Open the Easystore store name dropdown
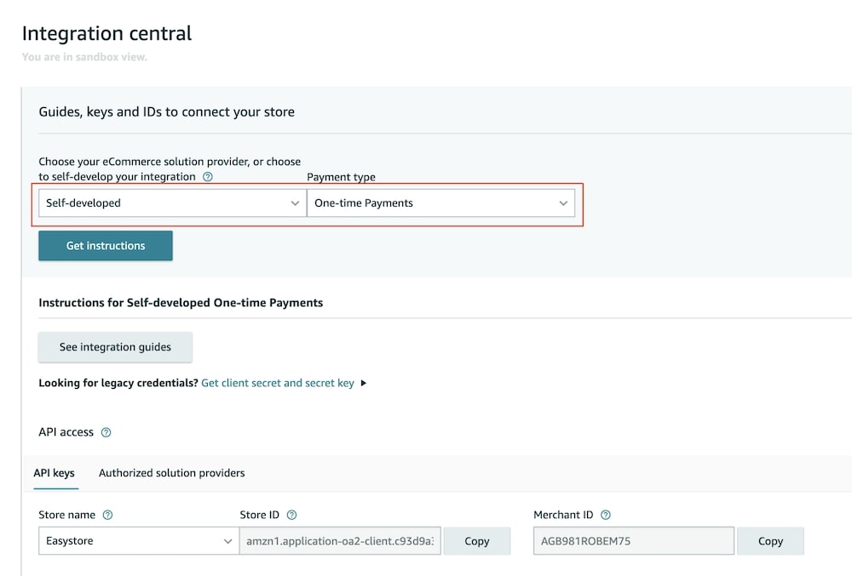The height and width of the screenshot is (576, 852). [x=138, y=541]
